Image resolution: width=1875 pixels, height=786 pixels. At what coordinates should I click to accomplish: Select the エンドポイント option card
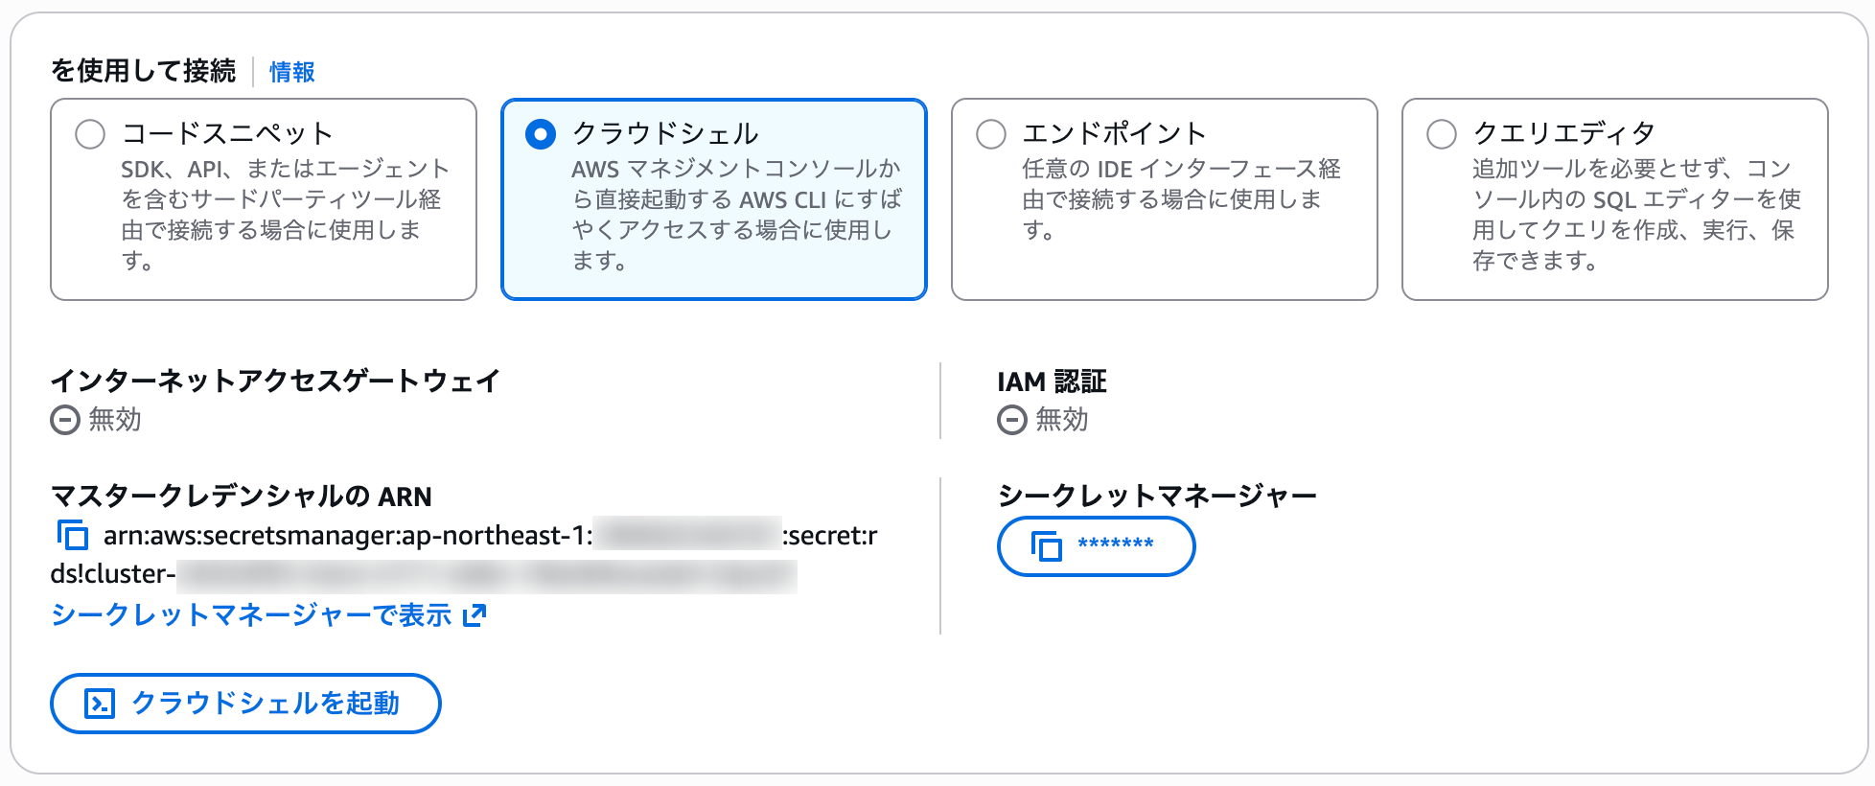(1163, 196)
